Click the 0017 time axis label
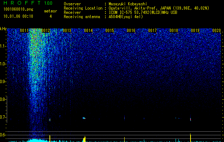 [152, 31]
